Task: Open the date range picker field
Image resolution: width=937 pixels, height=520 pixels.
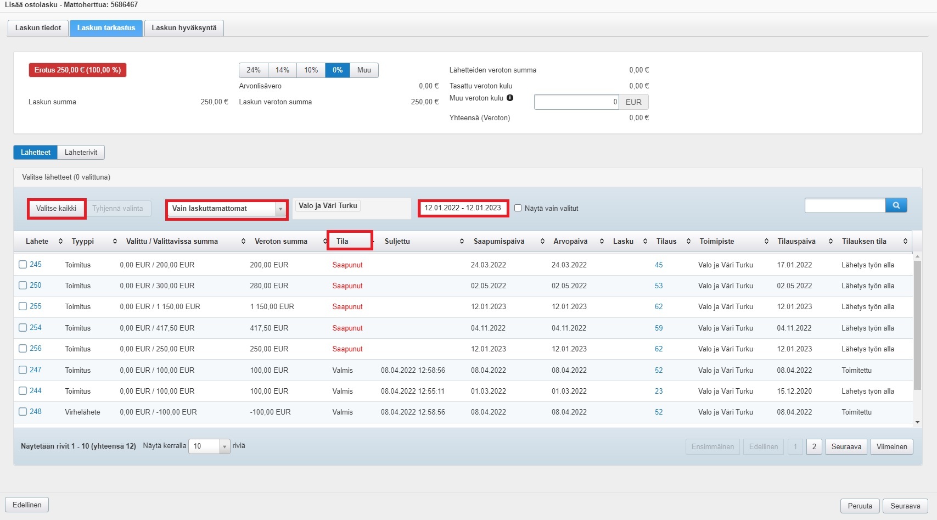Action: [463, 208]
